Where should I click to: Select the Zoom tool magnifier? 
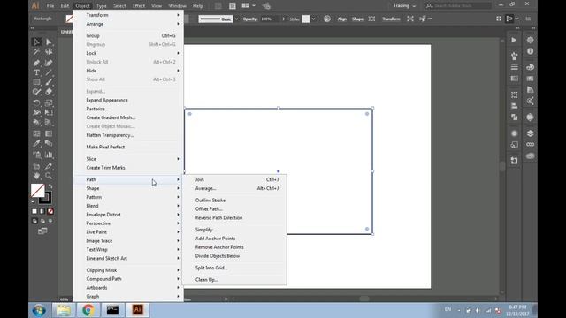coord(49,176)
